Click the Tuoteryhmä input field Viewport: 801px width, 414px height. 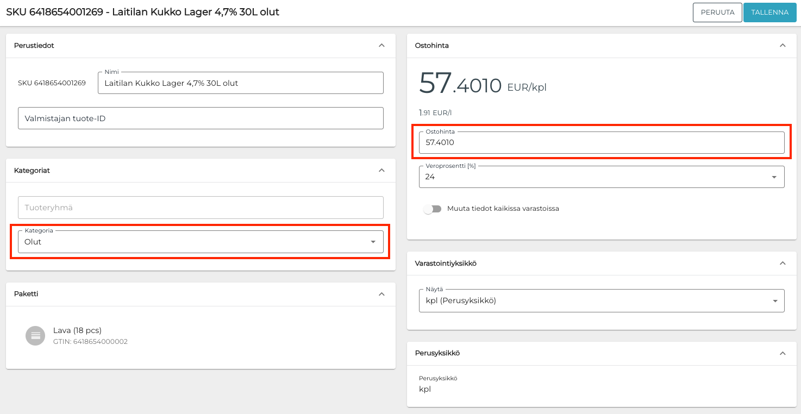click(200, 208)
